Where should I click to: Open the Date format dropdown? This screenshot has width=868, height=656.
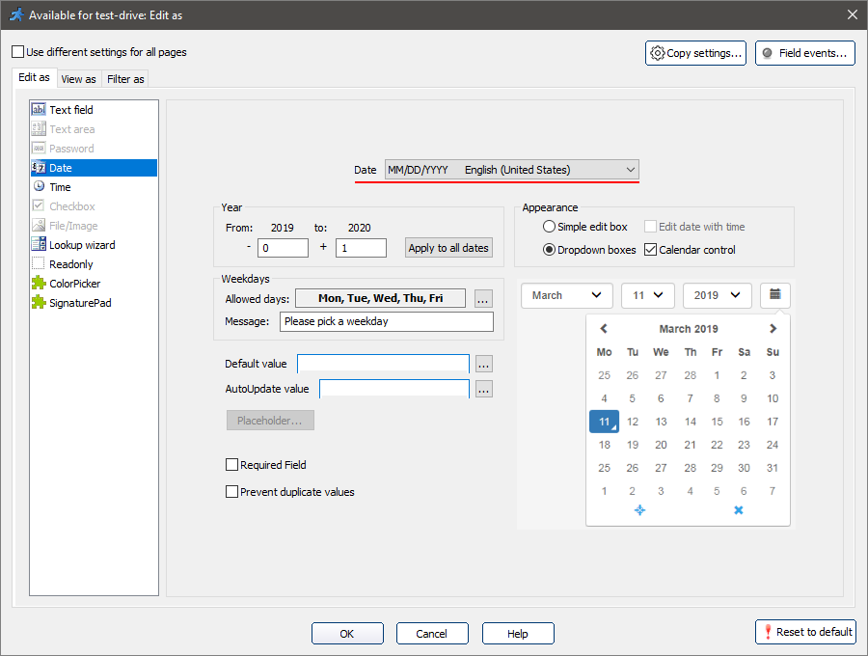(x=511, y=170)
